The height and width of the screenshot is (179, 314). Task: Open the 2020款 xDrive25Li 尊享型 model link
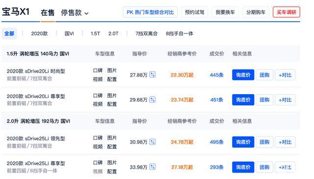pyautogui.click(x=36, y=163)
